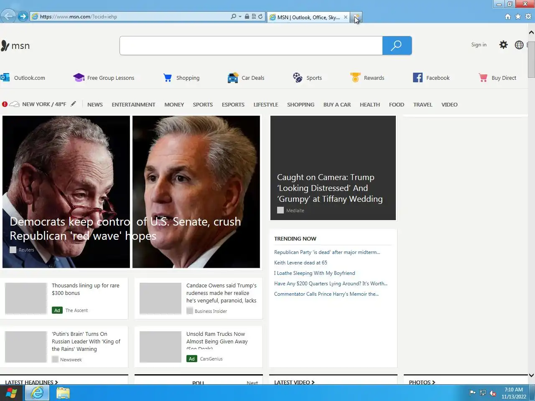
Task: Open the Sports soccer ball shortcut
Action: [307, 78]
